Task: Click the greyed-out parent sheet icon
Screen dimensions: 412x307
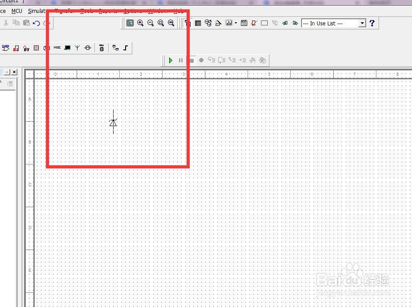Action: 275,23
